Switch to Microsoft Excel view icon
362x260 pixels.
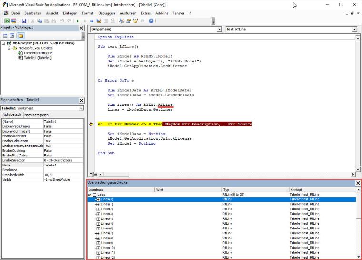[x=7, y=21]
